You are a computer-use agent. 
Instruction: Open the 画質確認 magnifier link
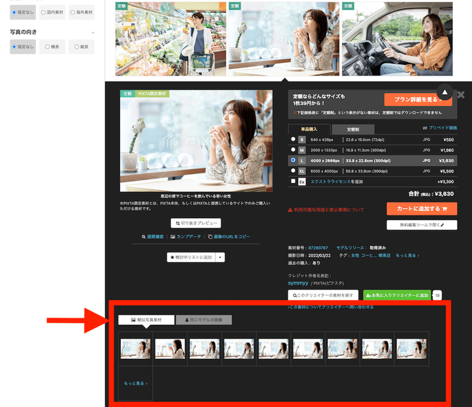point(153,237)
